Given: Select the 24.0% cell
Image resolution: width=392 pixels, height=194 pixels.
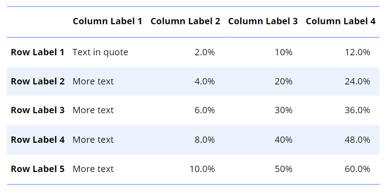Looking at the screenshot, I should point(357,81).
